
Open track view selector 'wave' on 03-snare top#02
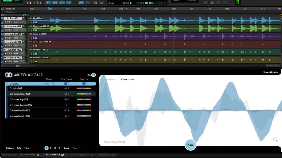click(x=16, y=38)
